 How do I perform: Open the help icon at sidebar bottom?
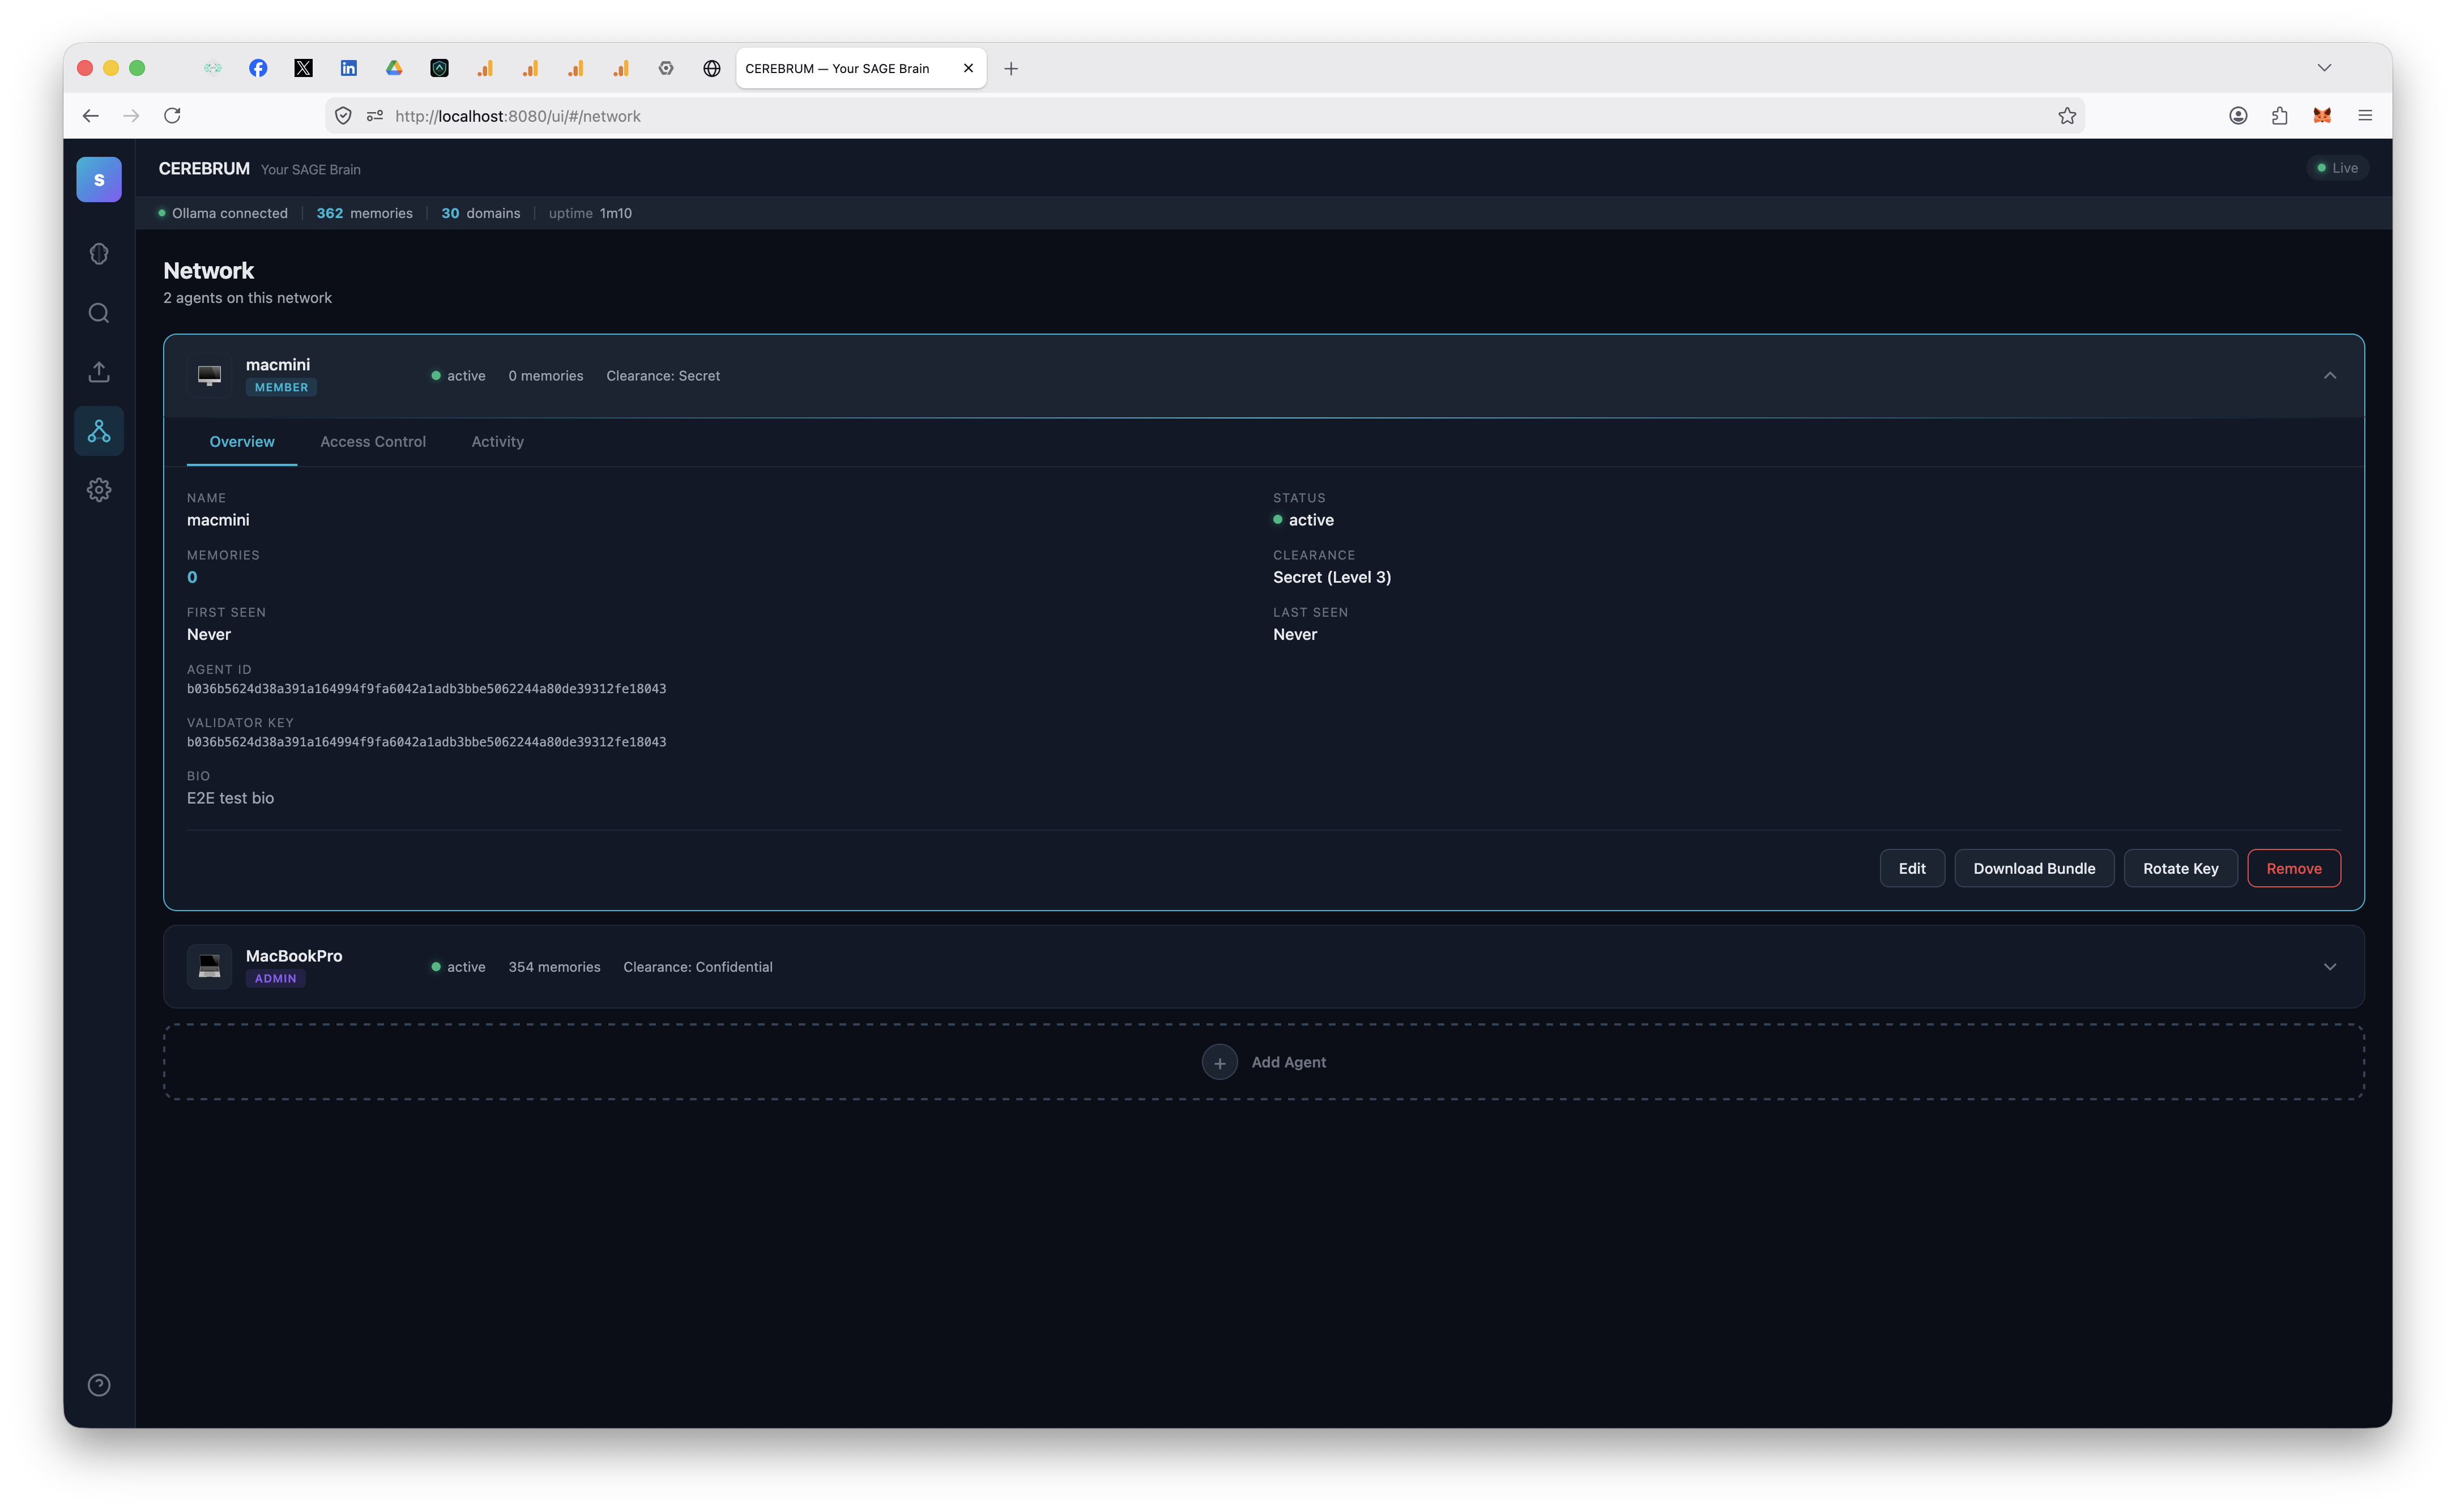point(98,1384)
